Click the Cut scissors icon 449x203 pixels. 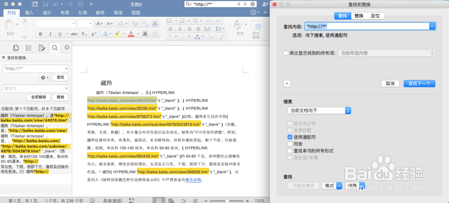pos(25,21)
